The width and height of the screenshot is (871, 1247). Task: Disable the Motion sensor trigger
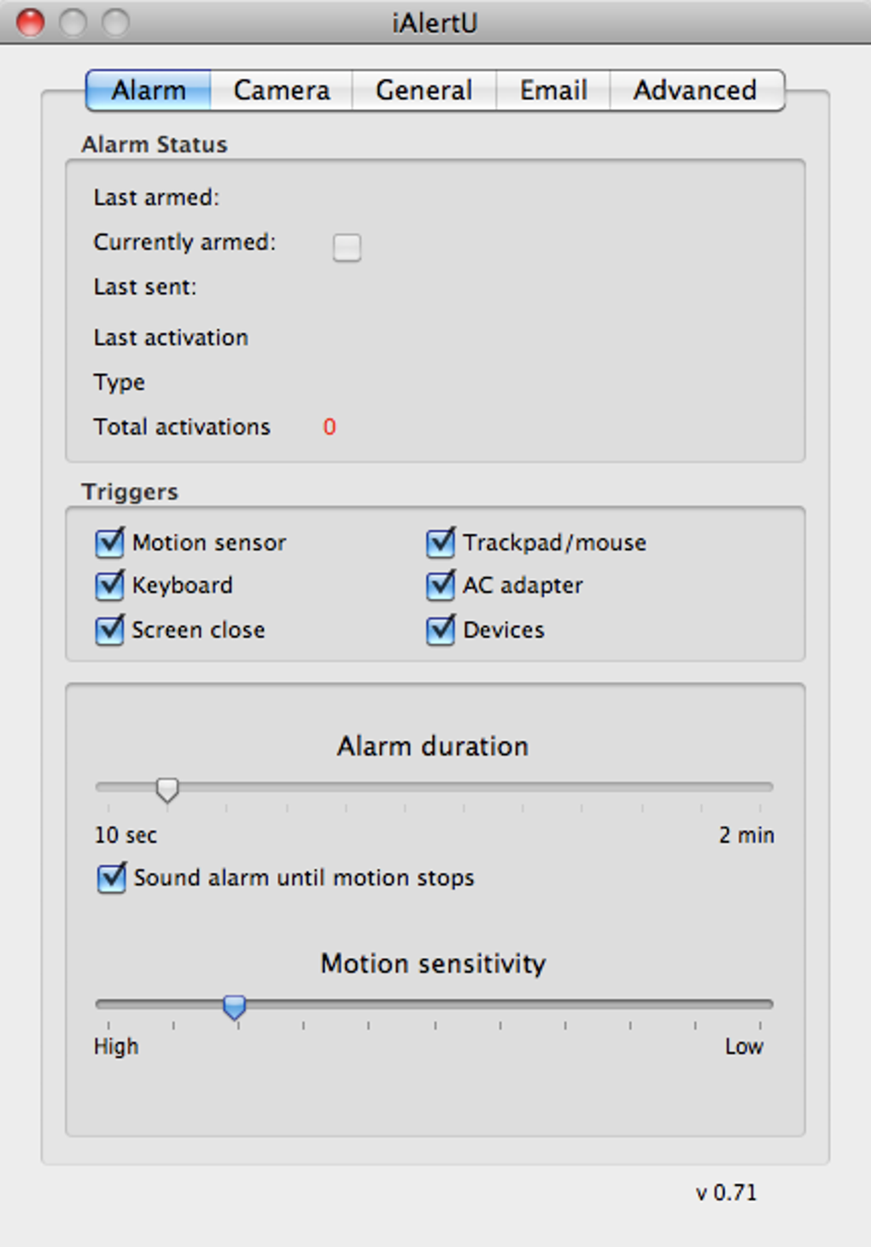point(110,543)
